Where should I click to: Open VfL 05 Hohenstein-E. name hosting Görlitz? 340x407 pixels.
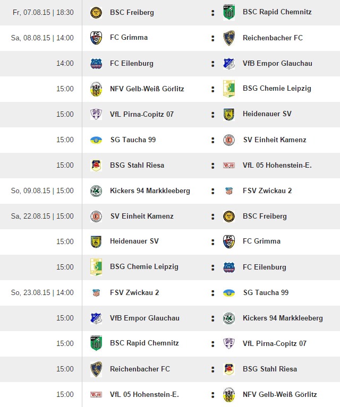[x=144, y=394]
